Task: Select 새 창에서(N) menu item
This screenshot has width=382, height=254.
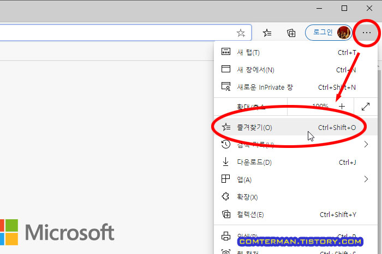Action: [296, 70]
